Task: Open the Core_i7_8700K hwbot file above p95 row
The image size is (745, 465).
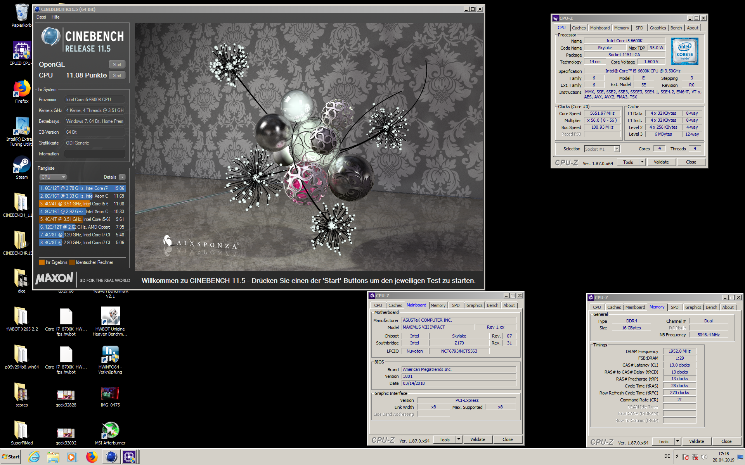Action: pyautogui.click(x=66, y=317)
